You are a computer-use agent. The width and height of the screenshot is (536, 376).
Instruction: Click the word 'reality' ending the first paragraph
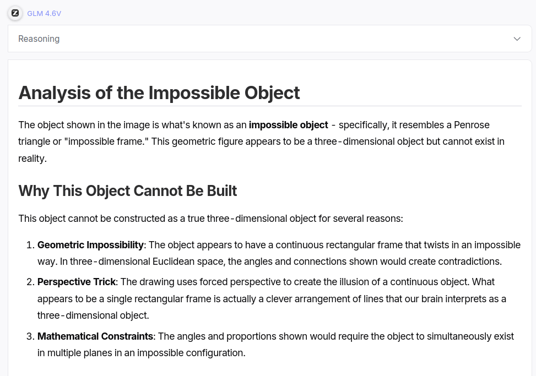coord(31,159)
